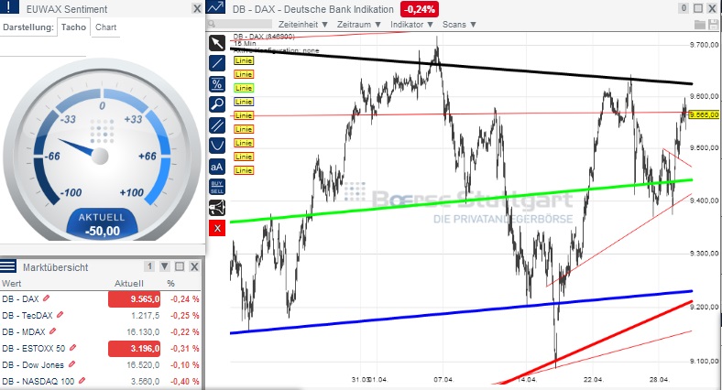Click the 16.130,0 MDAX value
This screenshot has width=722, height=390.
point(143,332)
